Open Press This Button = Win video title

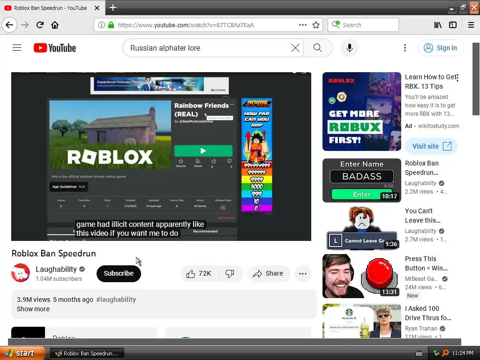click(426, 263)
